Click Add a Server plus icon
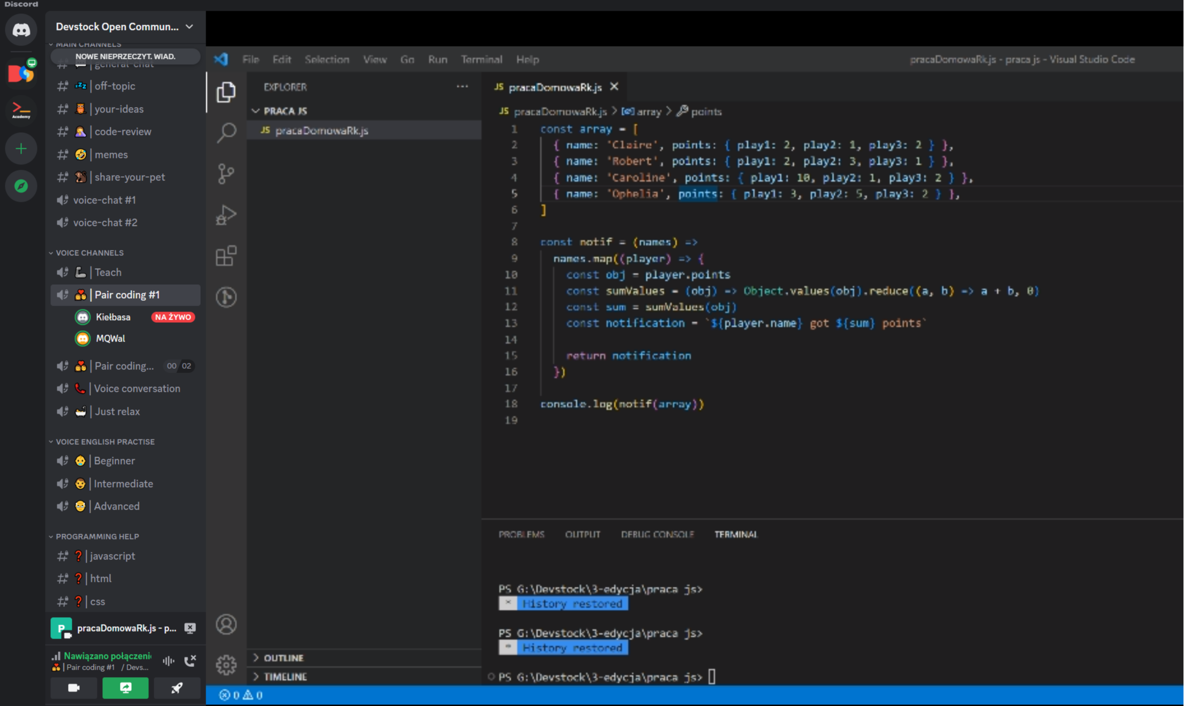The height and width of the screenshot is (706, 1184). pos(21,149)
